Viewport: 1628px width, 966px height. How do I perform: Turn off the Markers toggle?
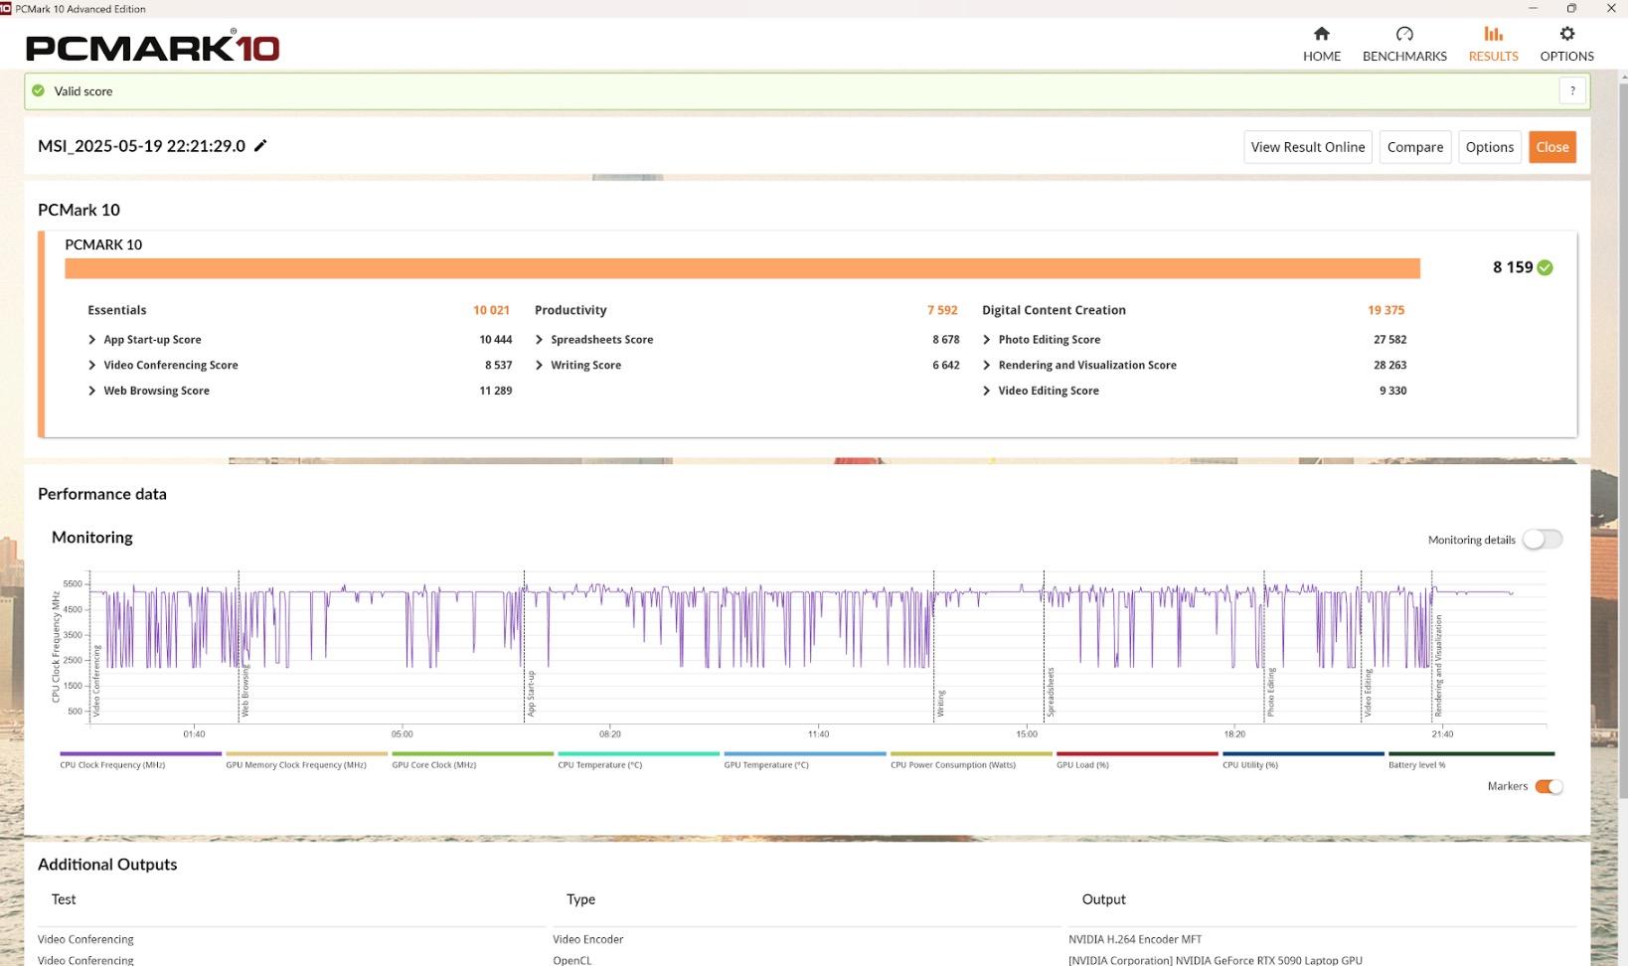[1548, 787]
